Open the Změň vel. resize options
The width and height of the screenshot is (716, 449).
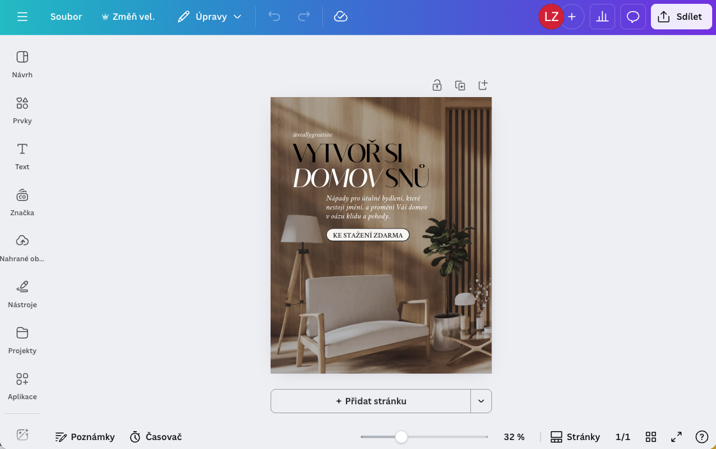tap(128, 17)
